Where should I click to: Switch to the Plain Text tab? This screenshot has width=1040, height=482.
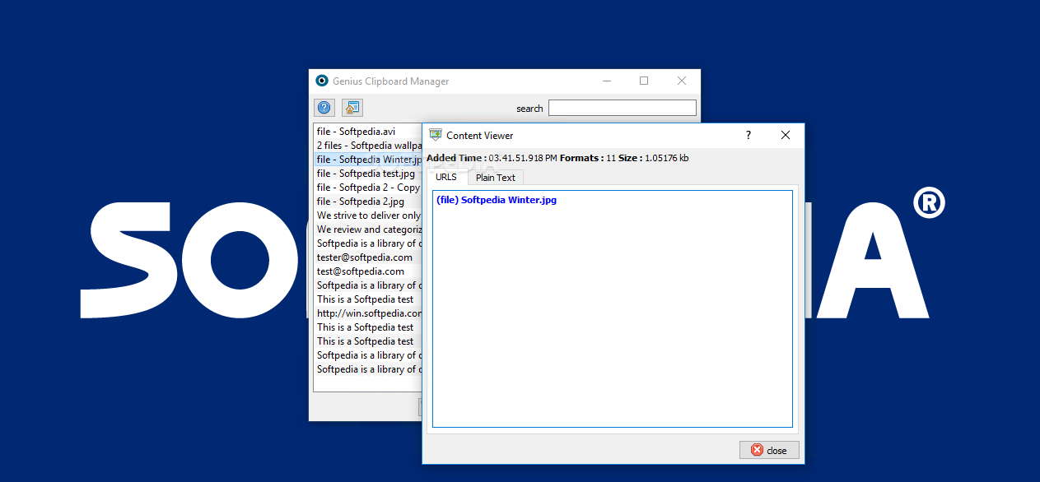(x=496, y=178)
